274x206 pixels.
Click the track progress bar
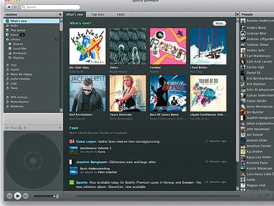[x=158, y=196]
